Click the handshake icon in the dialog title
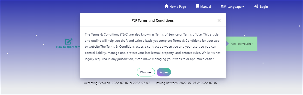 point(134,20)
